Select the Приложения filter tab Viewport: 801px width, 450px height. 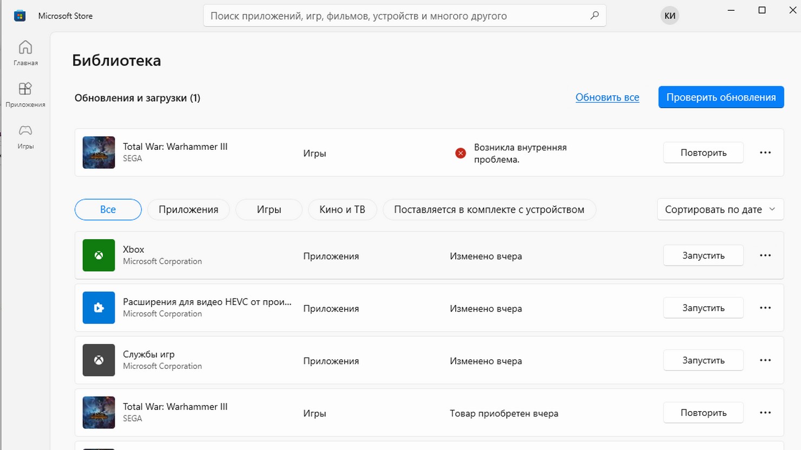click(188, 209)
